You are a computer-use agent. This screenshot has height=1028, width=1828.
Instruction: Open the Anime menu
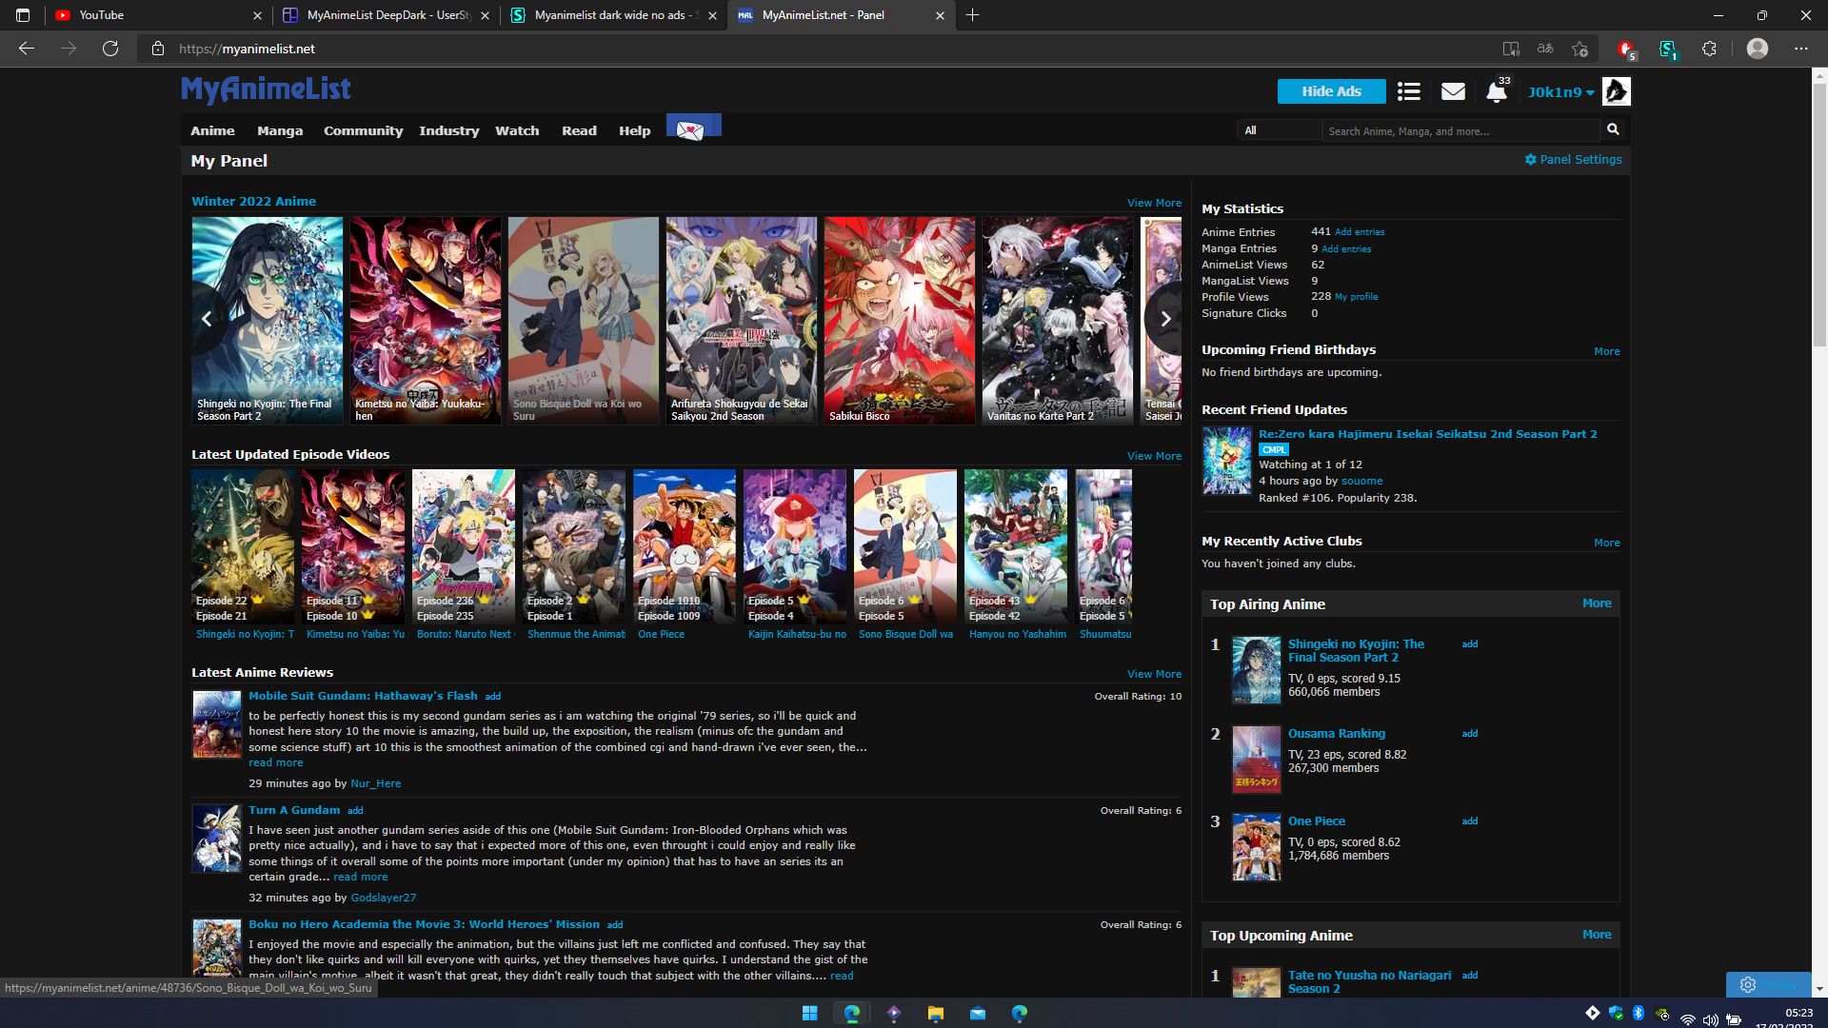[x=212, y=130]
